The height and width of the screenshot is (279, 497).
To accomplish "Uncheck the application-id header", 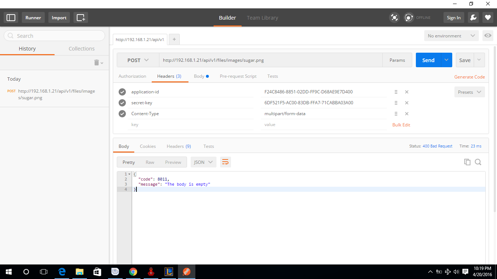I will (x=122, y=92).
